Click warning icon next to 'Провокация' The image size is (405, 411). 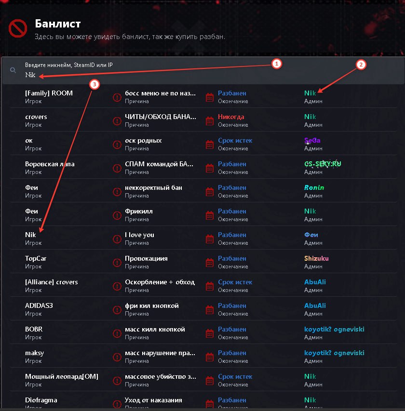[117, 263]
